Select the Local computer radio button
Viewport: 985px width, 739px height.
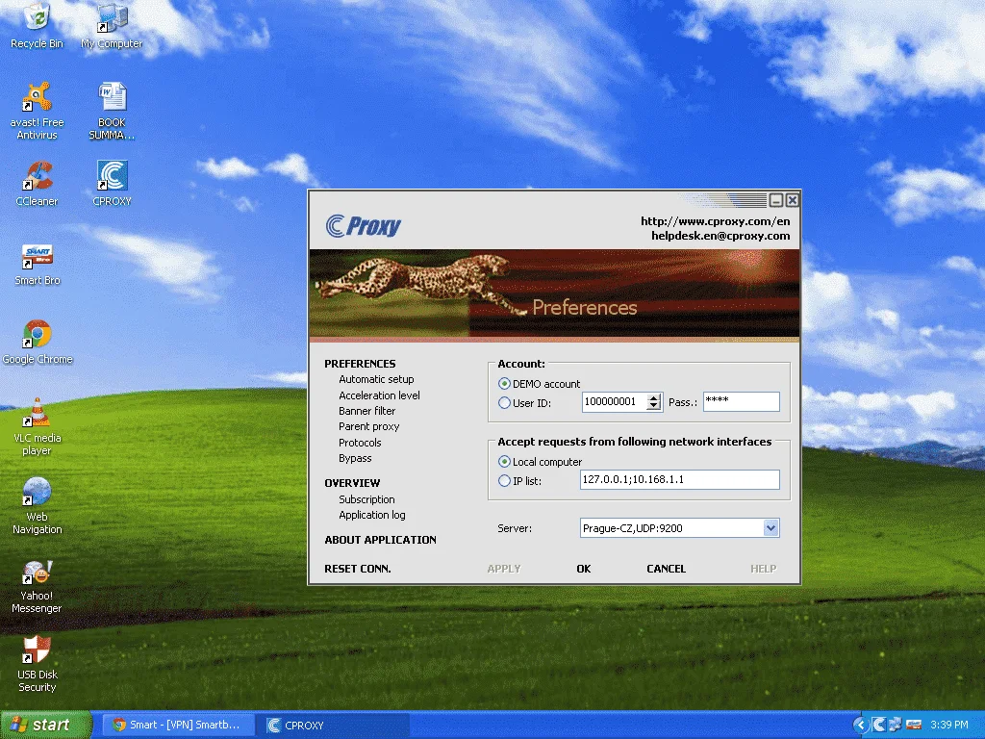click(x=504, y=461)
